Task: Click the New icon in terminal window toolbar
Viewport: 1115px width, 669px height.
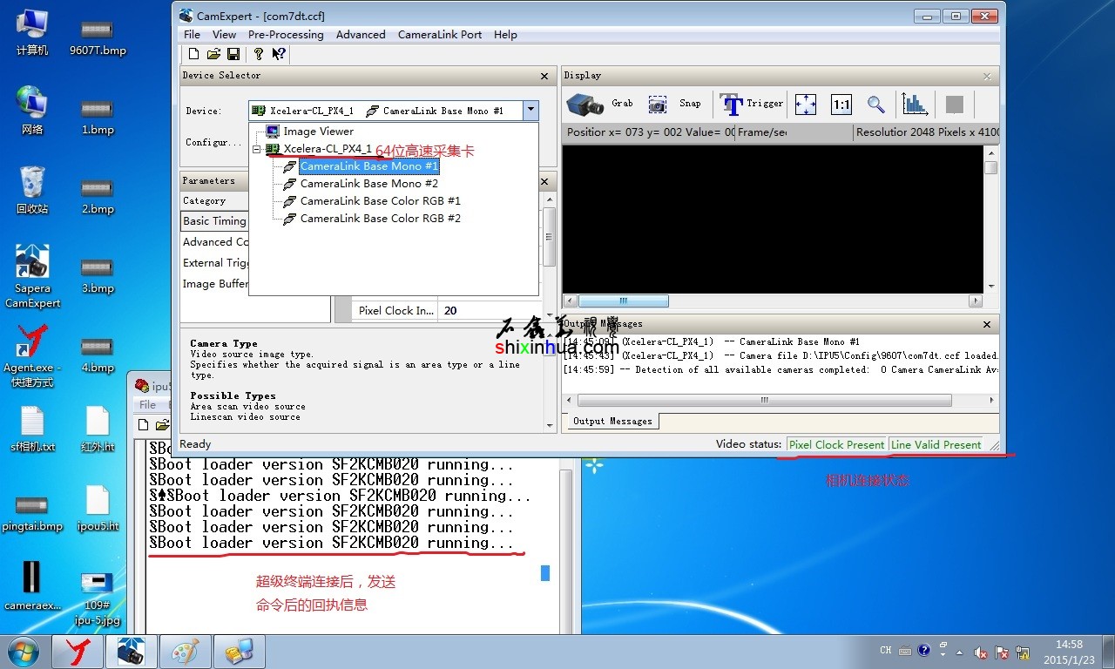Action: pyautogui.click(x=145, y=425)
